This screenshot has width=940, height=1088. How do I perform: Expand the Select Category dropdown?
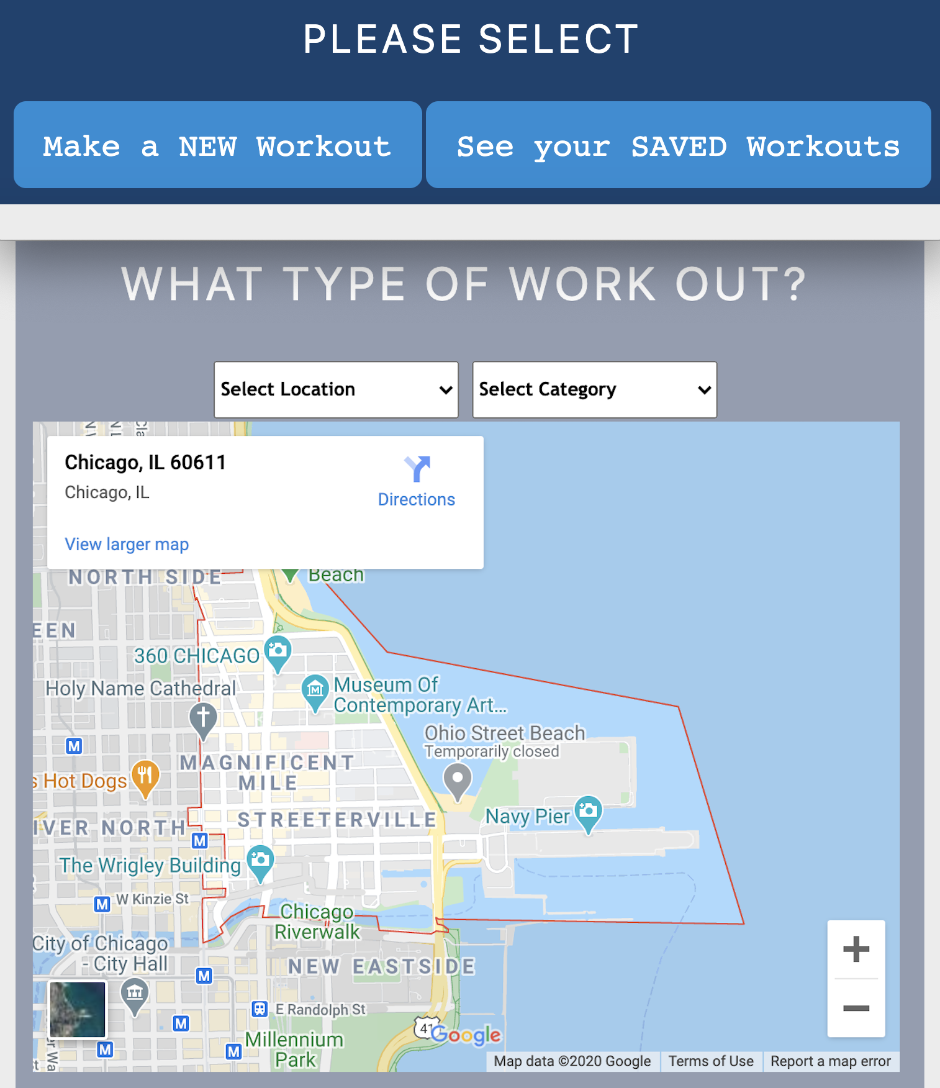594,389
